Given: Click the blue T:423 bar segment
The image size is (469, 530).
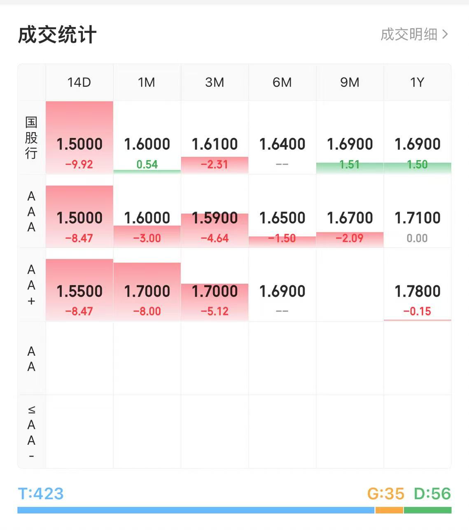Looking at the screenshot, I should (196, 510).
